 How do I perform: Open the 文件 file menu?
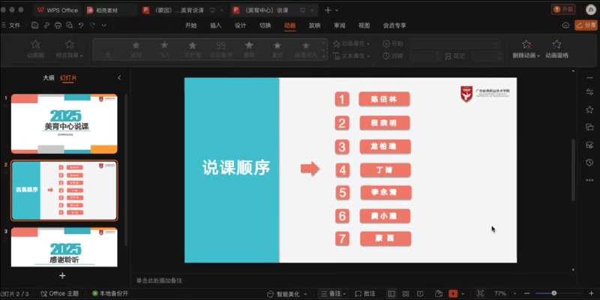click(12, 25)
